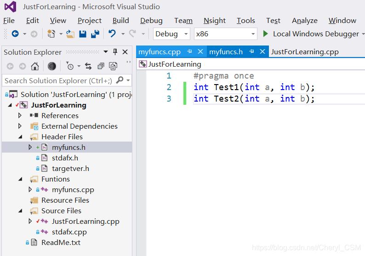Click Solution Explorer Home icon

35,66
